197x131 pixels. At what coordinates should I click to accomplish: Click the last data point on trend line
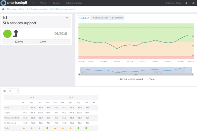187,35
